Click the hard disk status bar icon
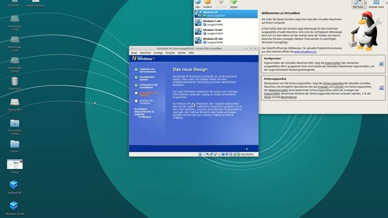 [200, 154]
